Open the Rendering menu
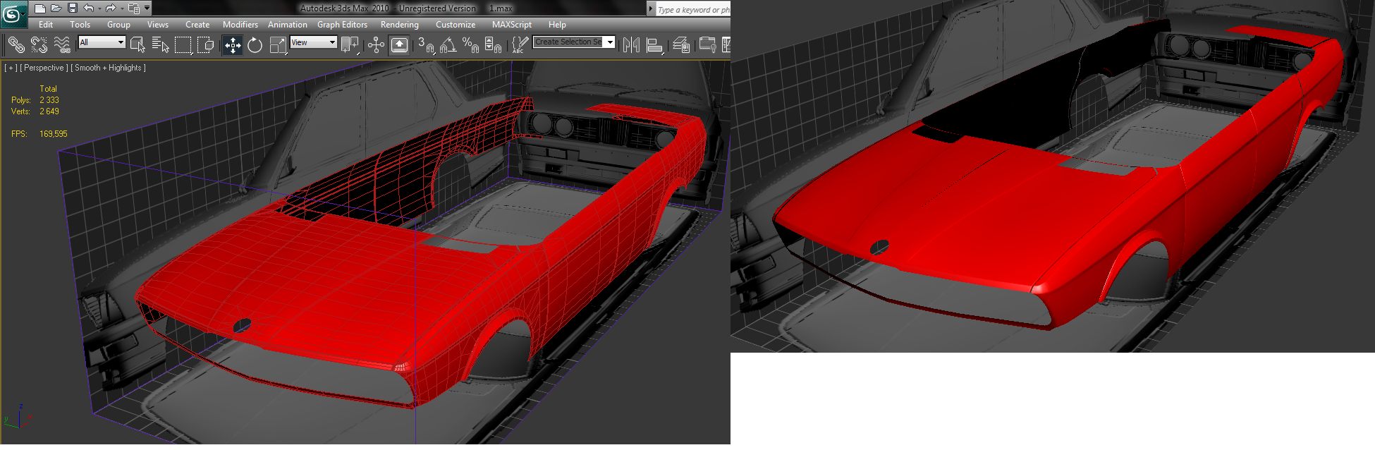Image resolution: width=1375 pixels, height=450 pixels. pyautogui.click(x=399, y=25)
